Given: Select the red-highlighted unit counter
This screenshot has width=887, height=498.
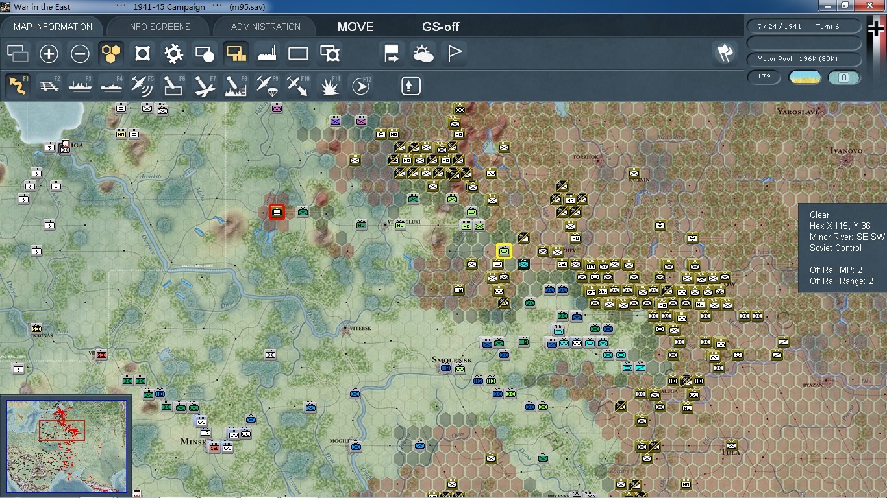Looking at the screenshot, I should [x=277, y=211].
